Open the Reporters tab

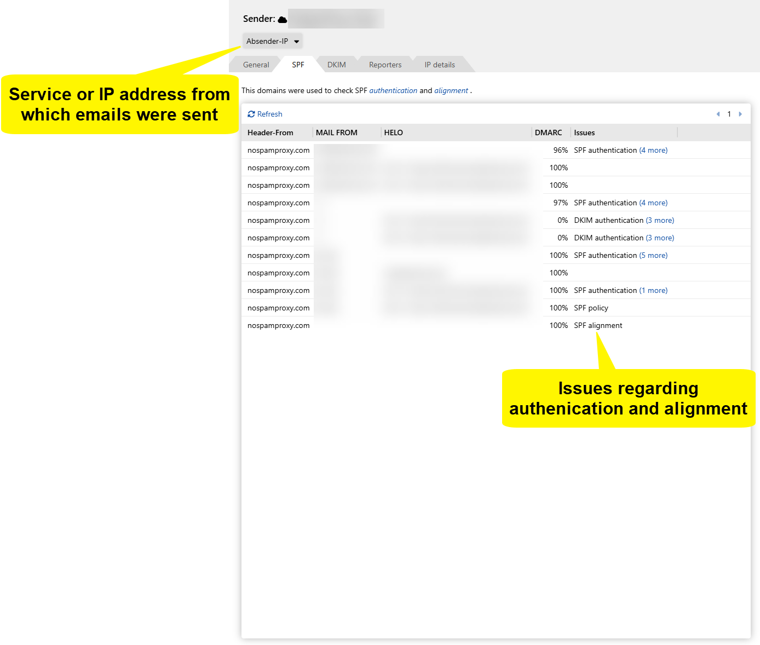pos(385,65)
